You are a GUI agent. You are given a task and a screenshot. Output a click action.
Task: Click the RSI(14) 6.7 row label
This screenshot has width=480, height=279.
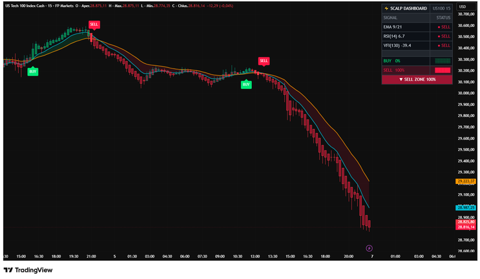tap(394, 36)
